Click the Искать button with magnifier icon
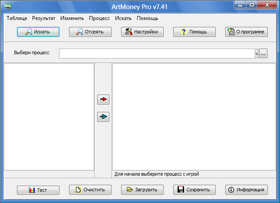280x203 pixels. (38, 32)
